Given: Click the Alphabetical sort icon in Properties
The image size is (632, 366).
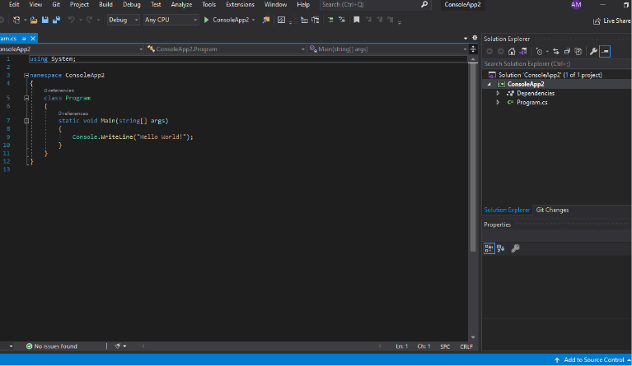Looking at the screenshot, I should pos(500,248).
